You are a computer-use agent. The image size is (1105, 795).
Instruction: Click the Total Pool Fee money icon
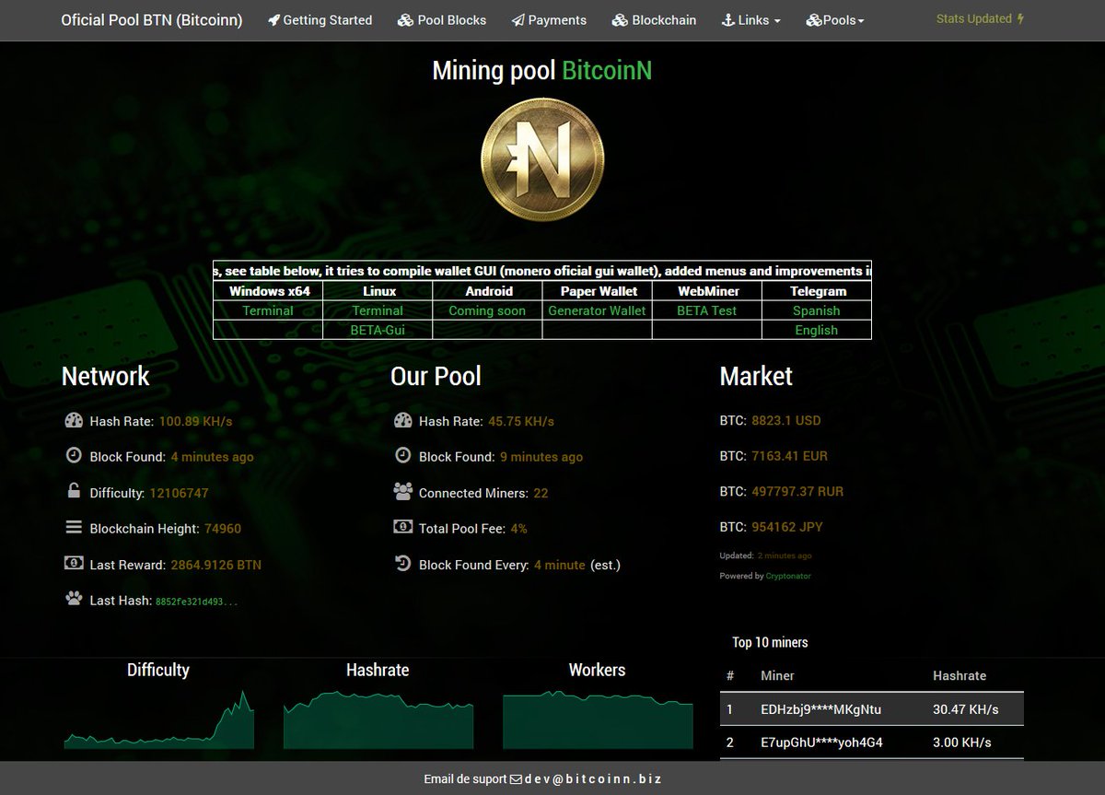402,527
